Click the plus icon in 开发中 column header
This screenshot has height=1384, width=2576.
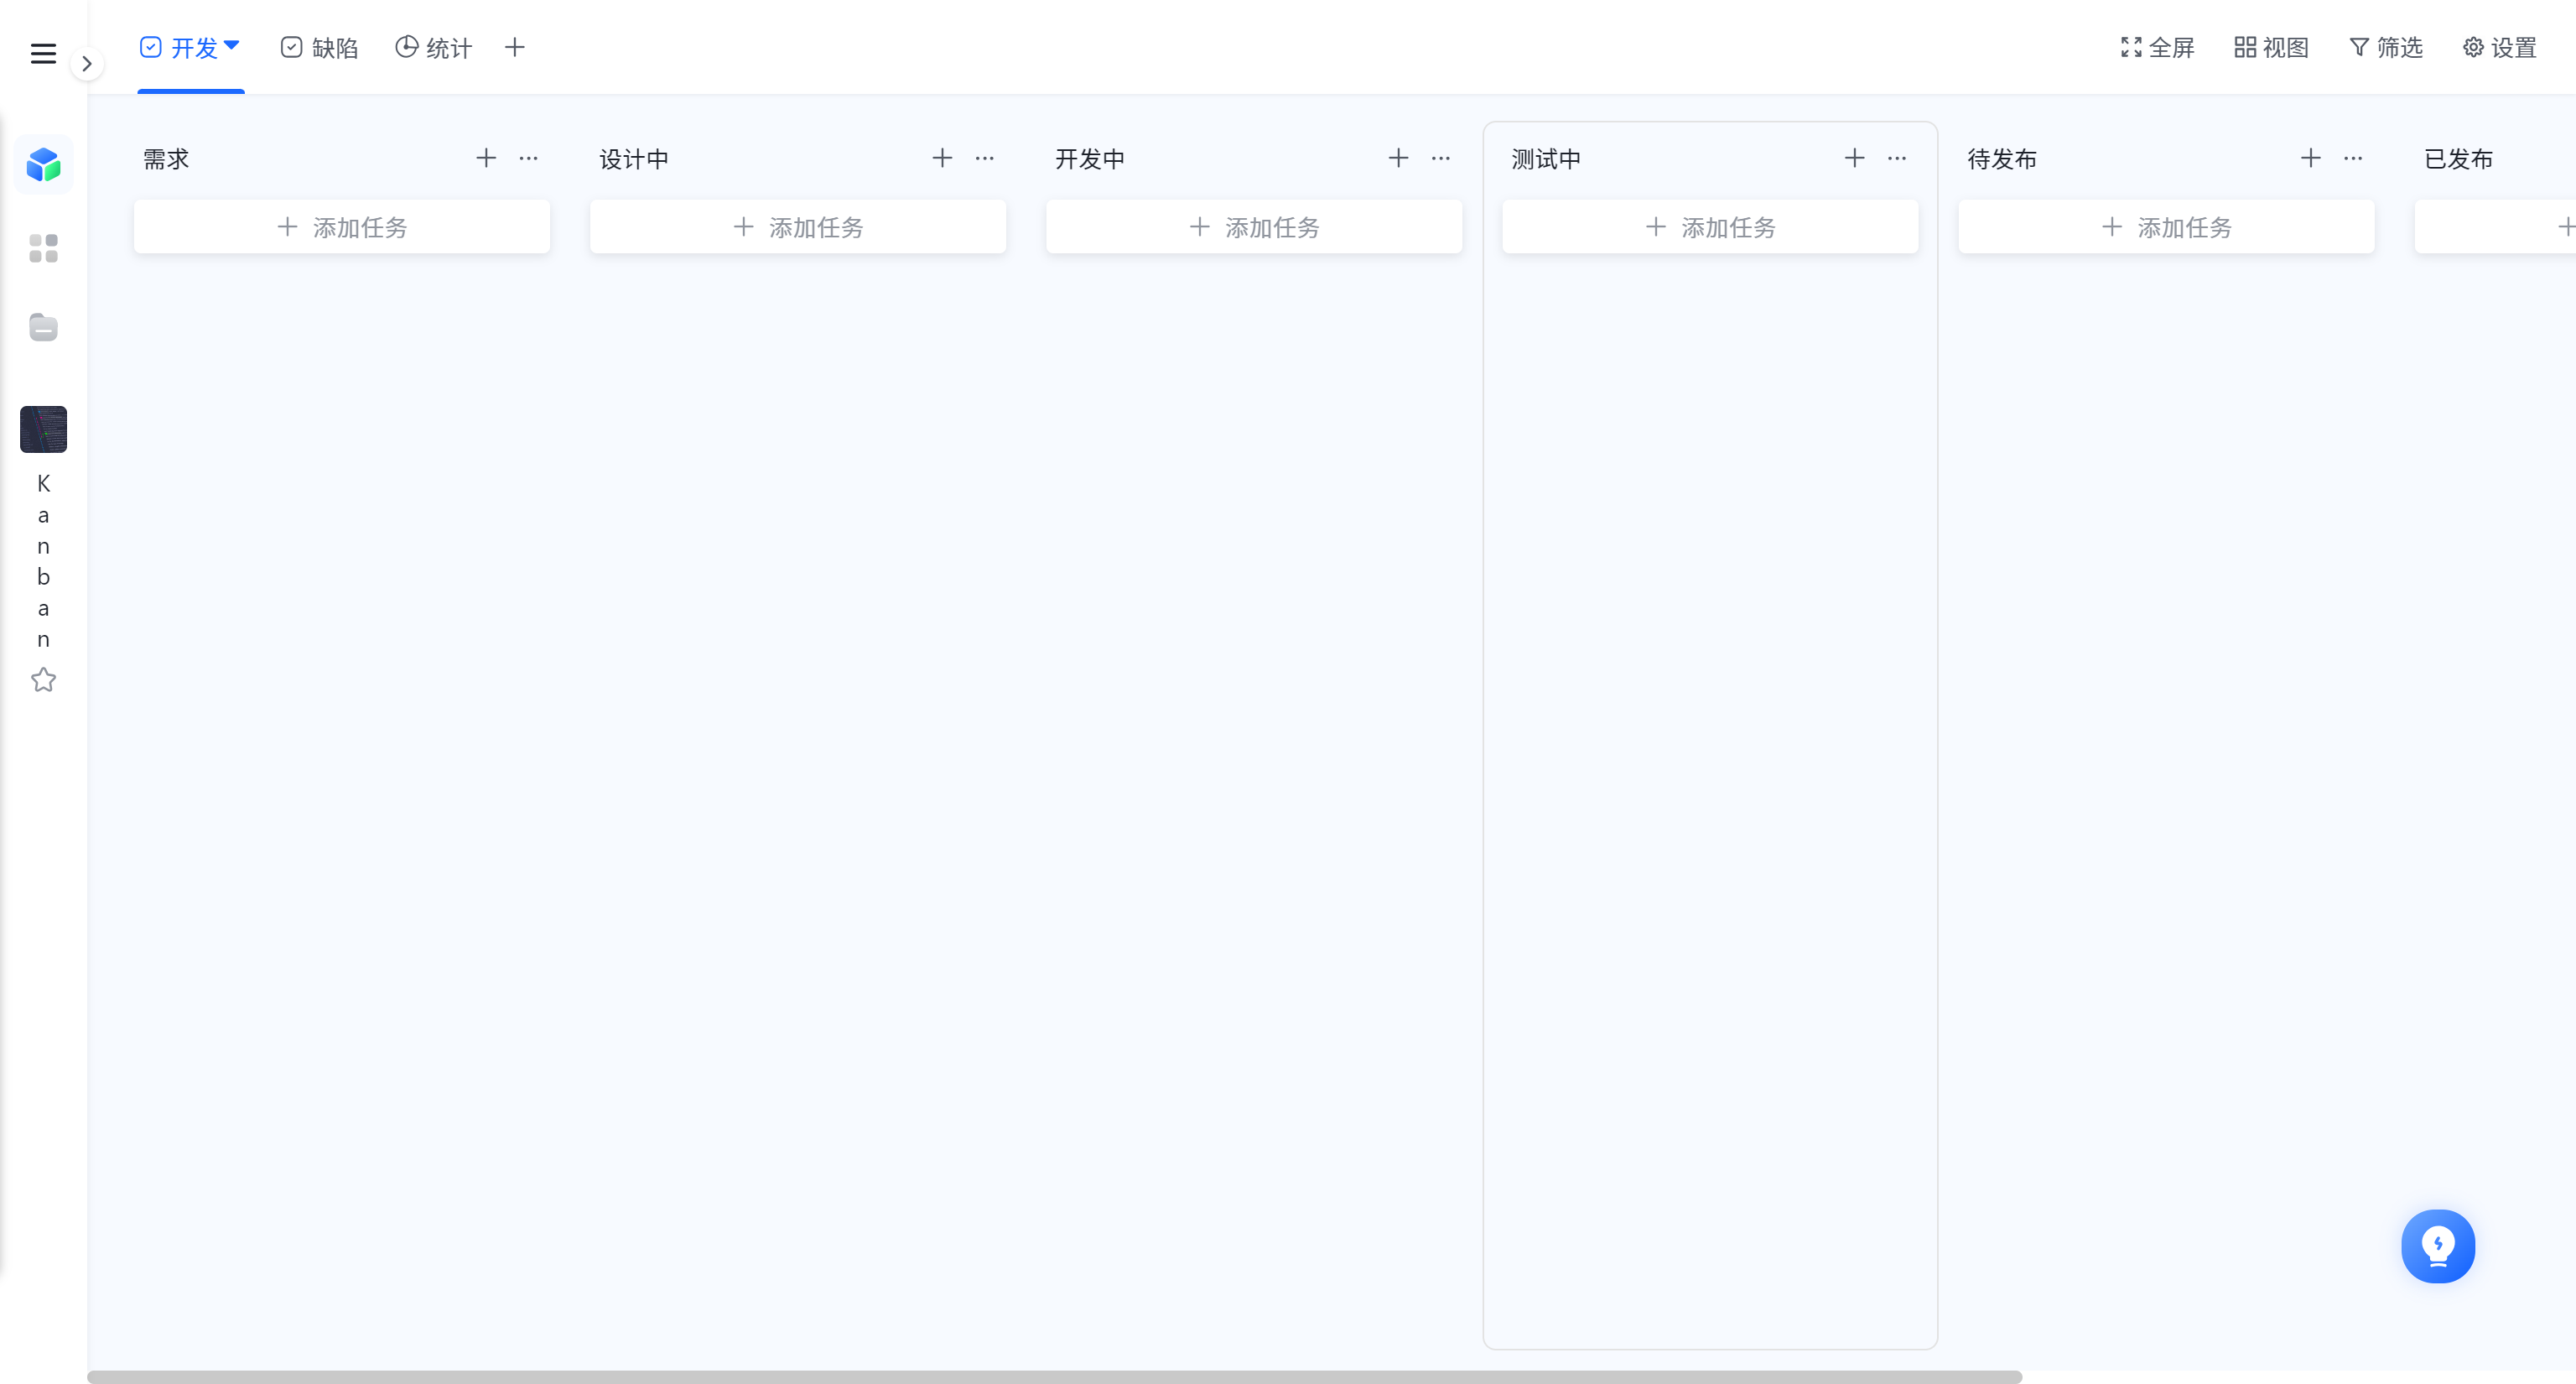(1398, 158)
